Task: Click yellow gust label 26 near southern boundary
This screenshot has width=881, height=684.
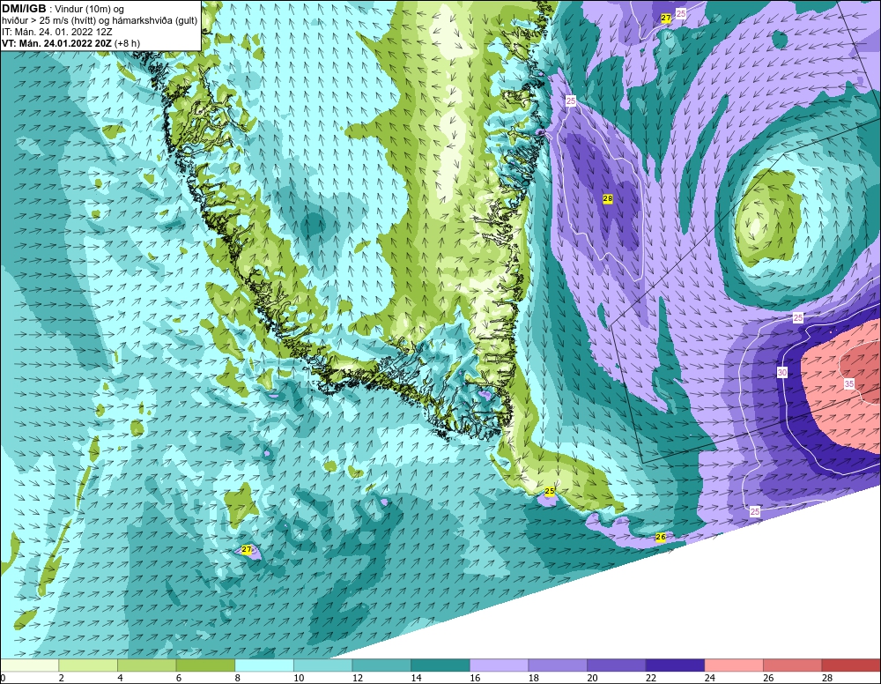Action: pos(661,538)
